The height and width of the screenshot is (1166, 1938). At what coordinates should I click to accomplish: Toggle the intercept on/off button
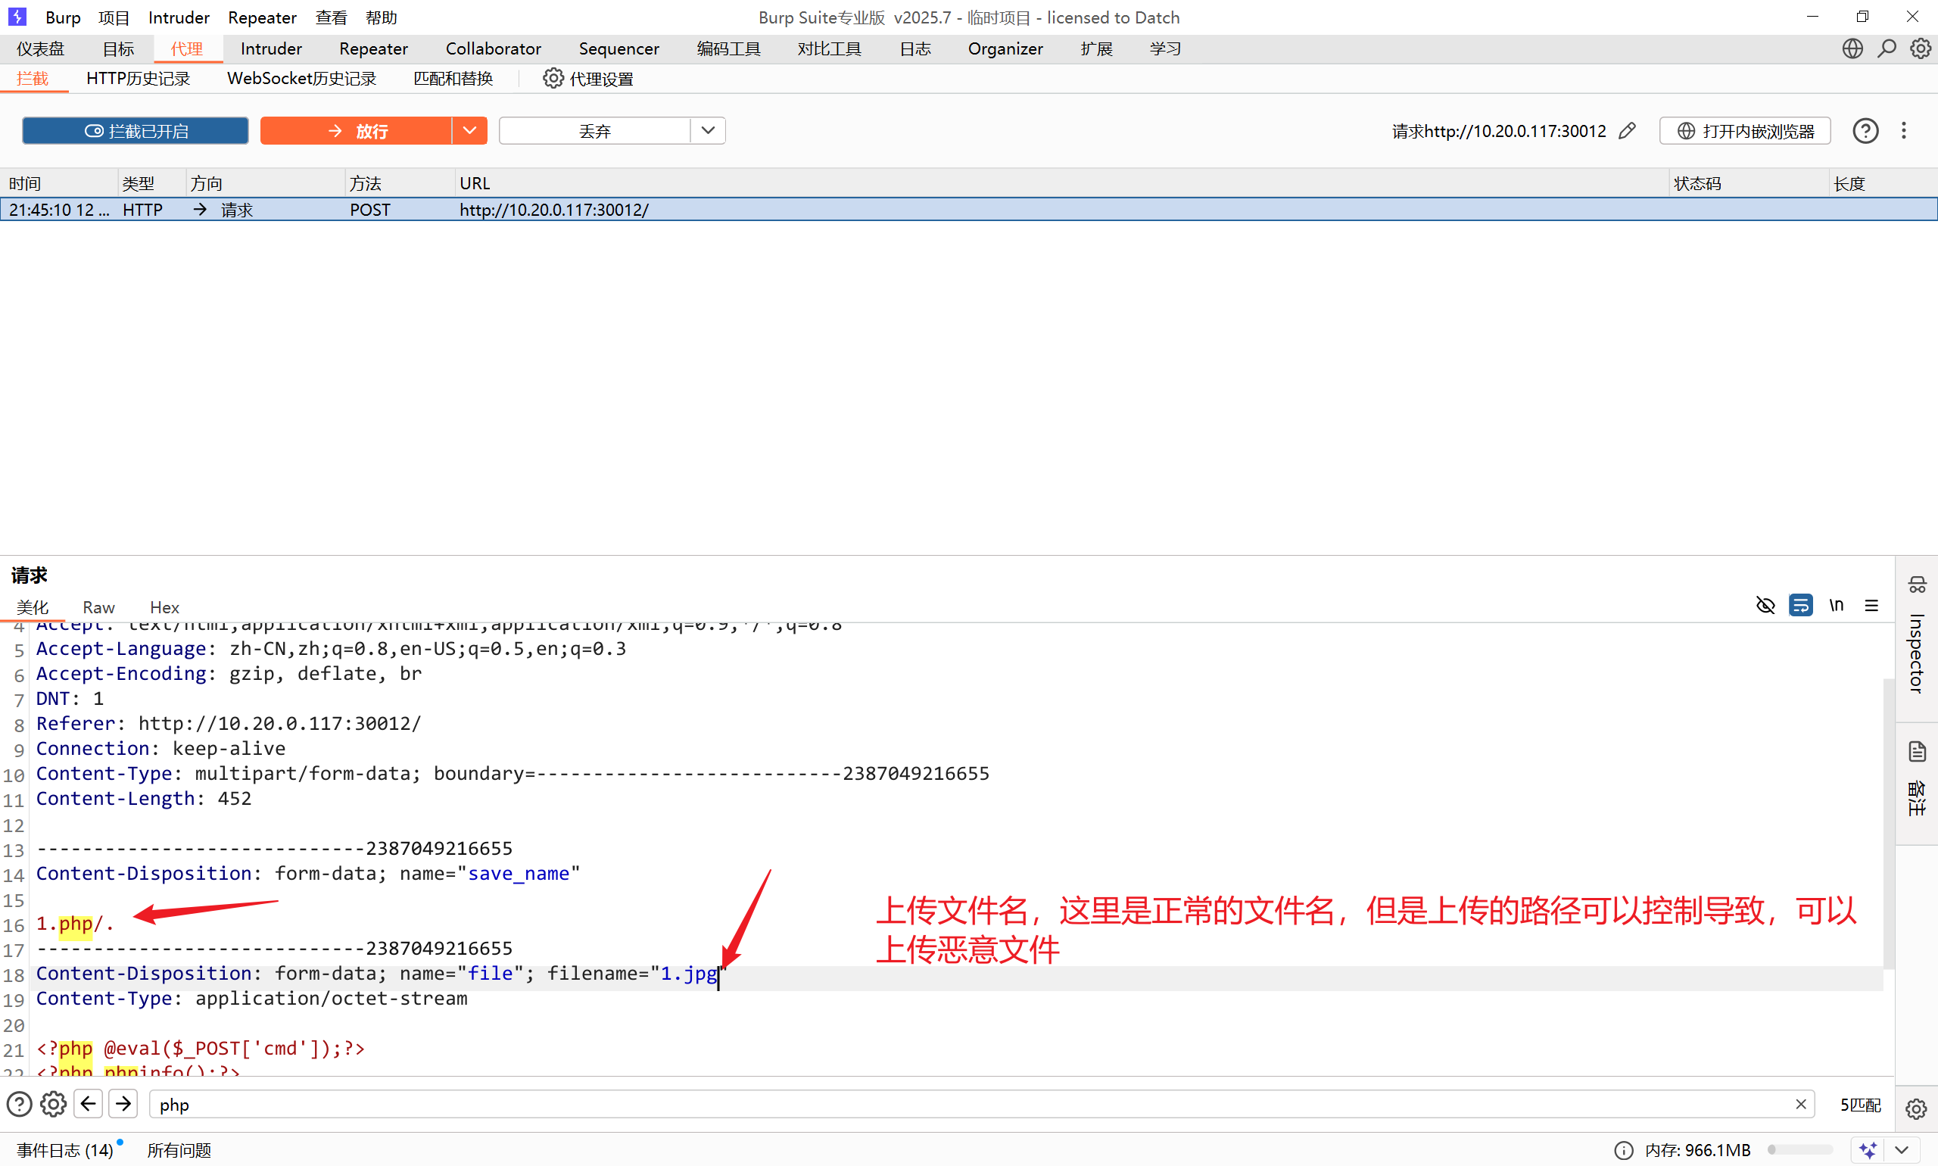click(135, 130)
